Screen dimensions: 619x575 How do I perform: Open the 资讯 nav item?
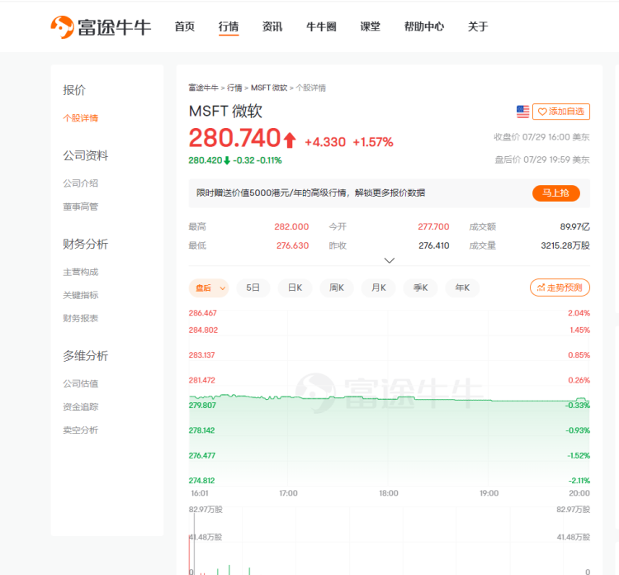point(272,27)
